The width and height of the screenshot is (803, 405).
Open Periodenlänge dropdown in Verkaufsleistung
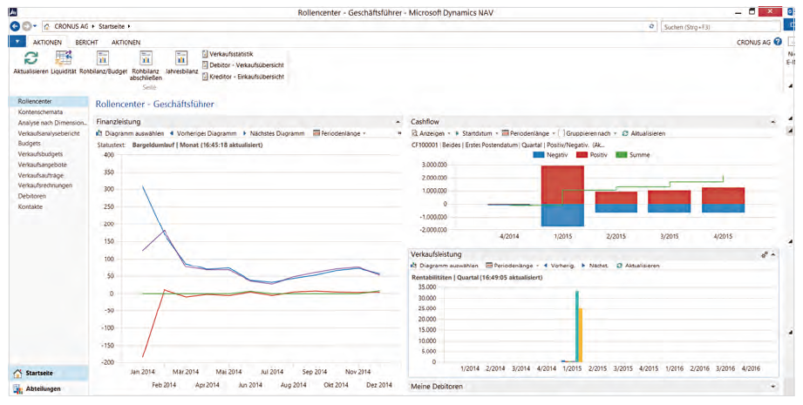click(512, 266)
